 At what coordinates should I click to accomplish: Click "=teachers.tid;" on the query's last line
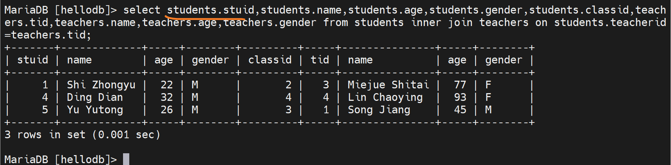tap(48, 35)
